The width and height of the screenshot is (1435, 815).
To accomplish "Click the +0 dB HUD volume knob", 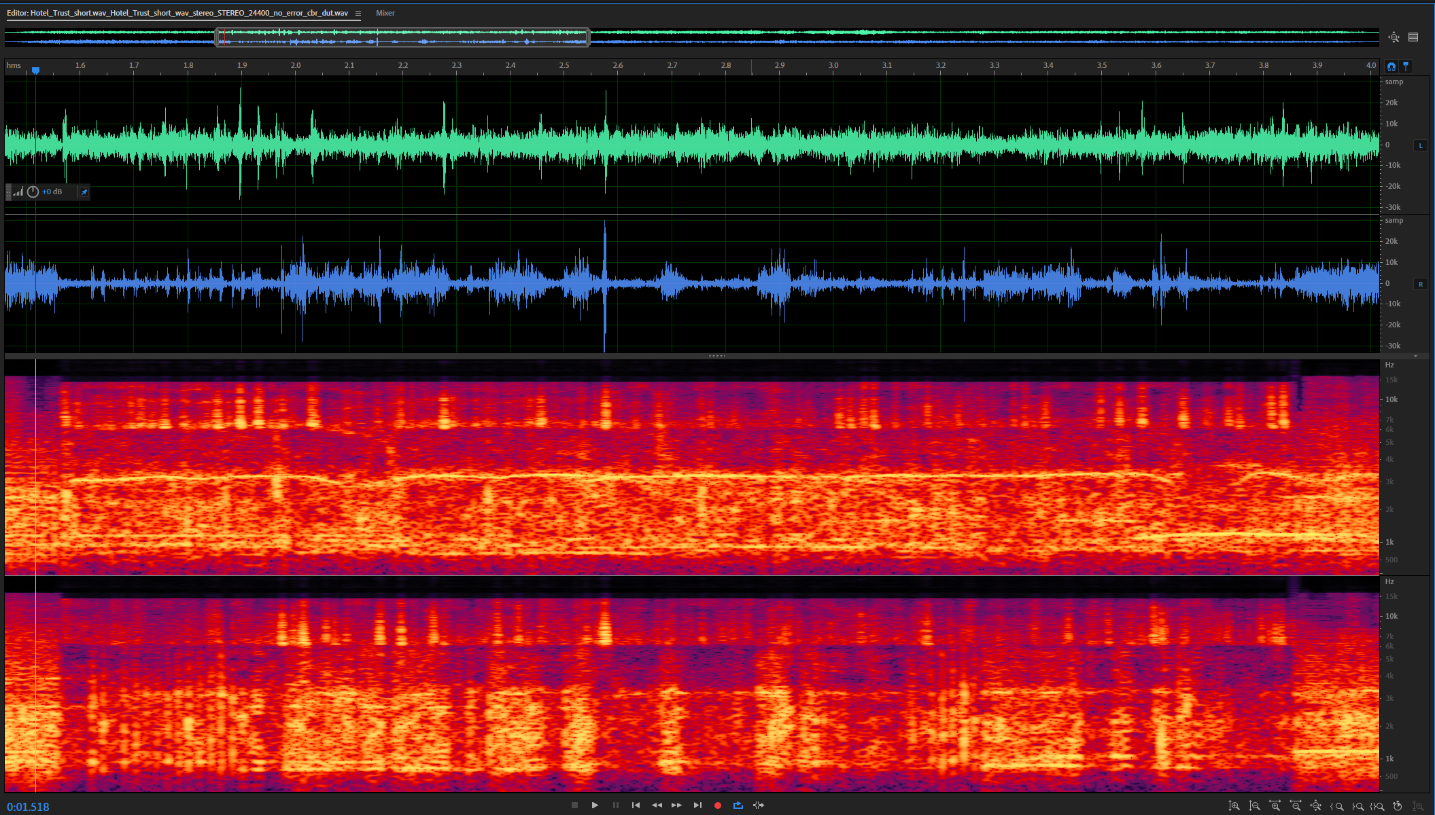I will pos(33,192).
